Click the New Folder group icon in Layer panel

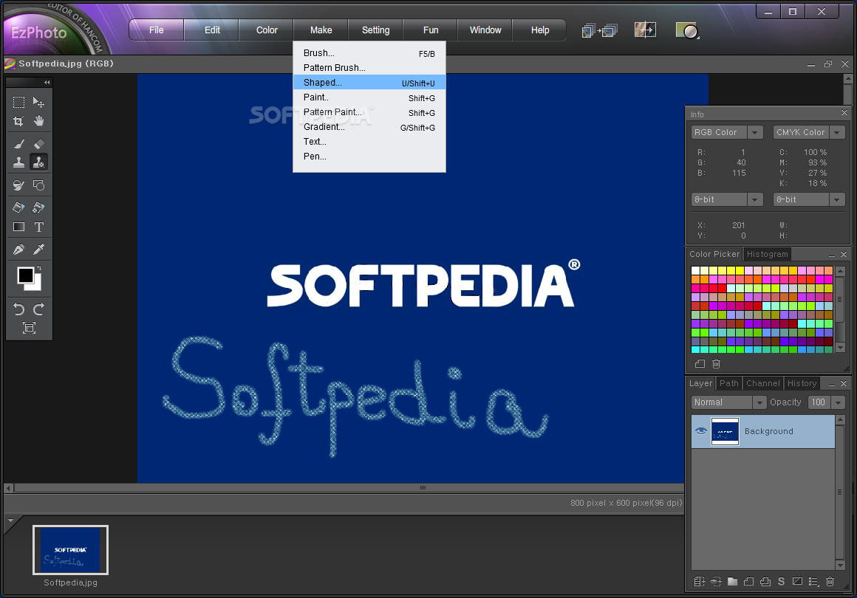point(732,582)
